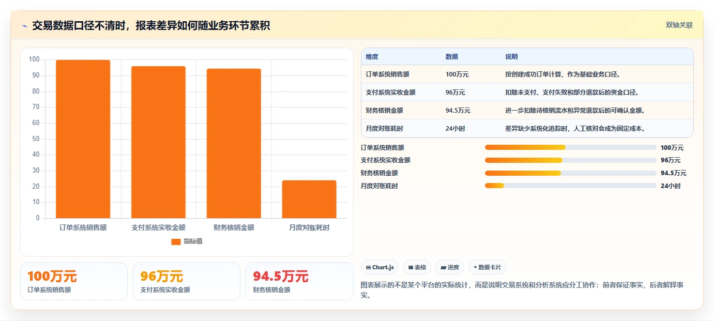Click the 数据卡片 tag chip
The image size is (714, 321).
(x=488, y=267)
